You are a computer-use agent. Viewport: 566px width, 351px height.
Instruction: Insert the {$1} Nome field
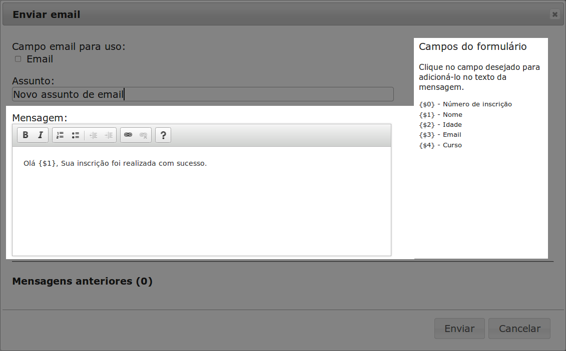click(x=440, y=115)
